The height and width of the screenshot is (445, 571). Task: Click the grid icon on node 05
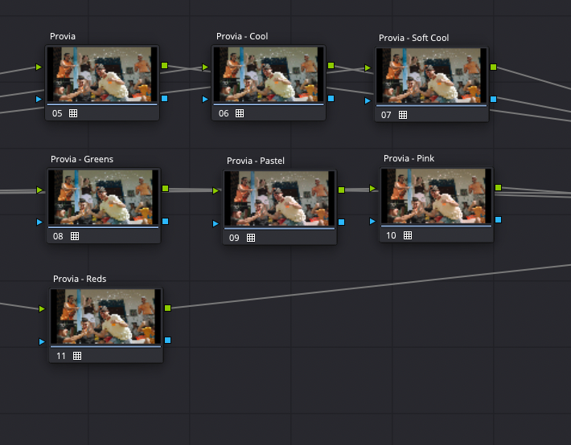[x=73, y=113]
